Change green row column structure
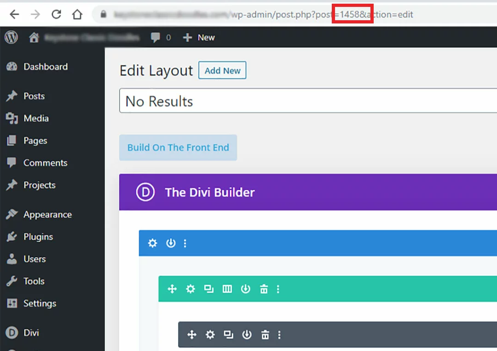 (x=227, y=289)
